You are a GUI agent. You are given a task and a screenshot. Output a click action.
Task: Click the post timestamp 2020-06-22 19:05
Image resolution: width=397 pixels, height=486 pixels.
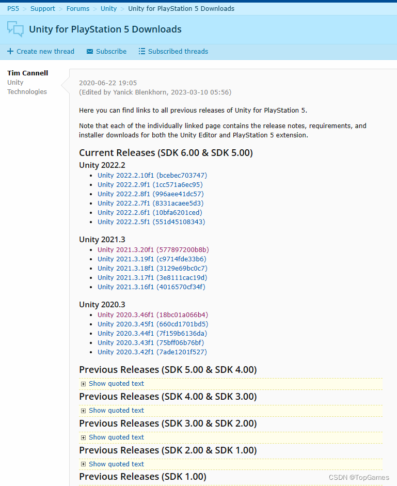click(108, 83)
